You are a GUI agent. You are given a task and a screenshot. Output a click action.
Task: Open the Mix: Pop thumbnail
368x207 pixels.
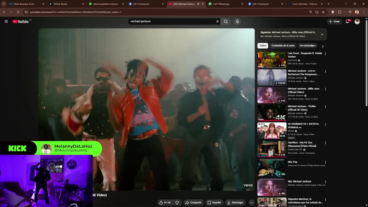272,168
